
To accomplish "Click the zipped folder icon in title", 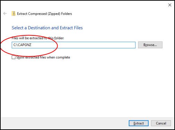I will pyautogui.click(x=14, y=14).
